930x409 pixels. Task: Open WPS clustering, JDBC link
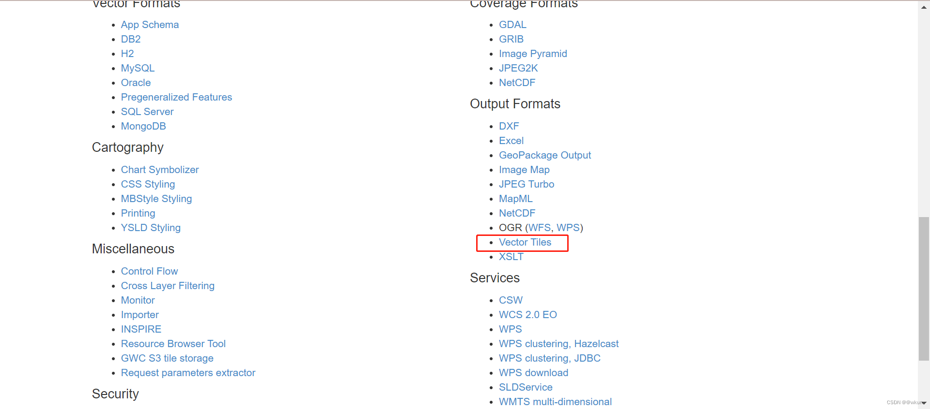click(x=550, y=358)
